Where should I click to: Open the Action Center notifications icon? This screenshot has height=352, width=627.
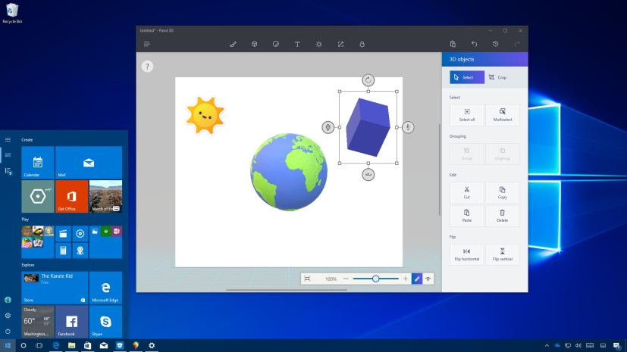coord(616,345)
